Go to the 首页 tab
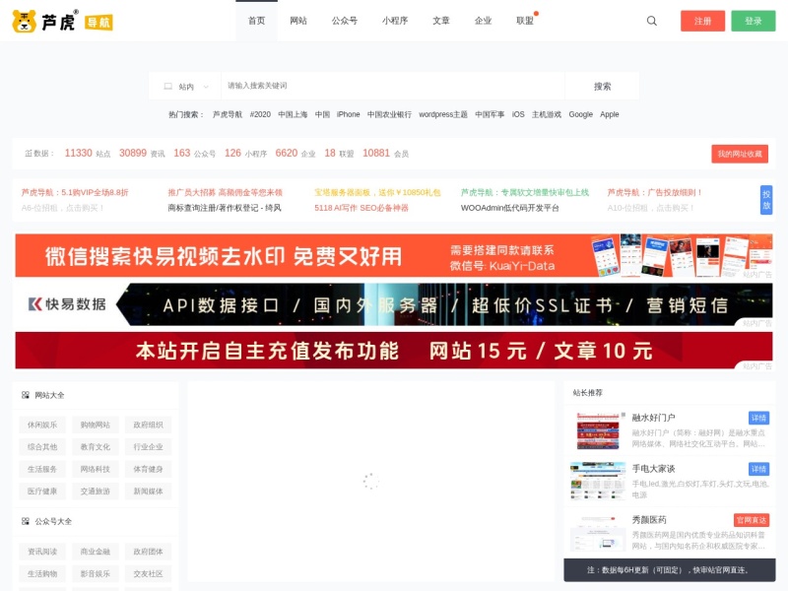Image resolution: width=788 pixels, height=591 pixels. [256, 21]
